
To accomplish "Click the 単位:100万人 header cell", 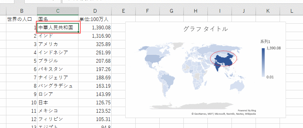I will click(95, 19).
